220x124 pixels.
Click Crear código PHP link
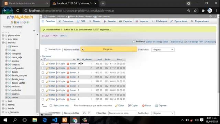click(x=195, y=42)
